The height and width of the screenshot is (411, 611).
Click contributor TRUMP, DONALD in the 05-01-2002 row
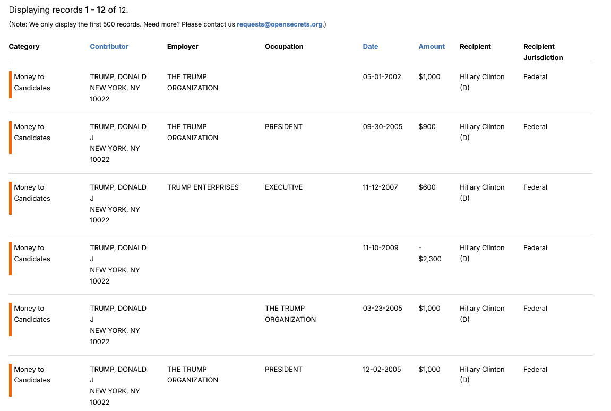(118, 77)
